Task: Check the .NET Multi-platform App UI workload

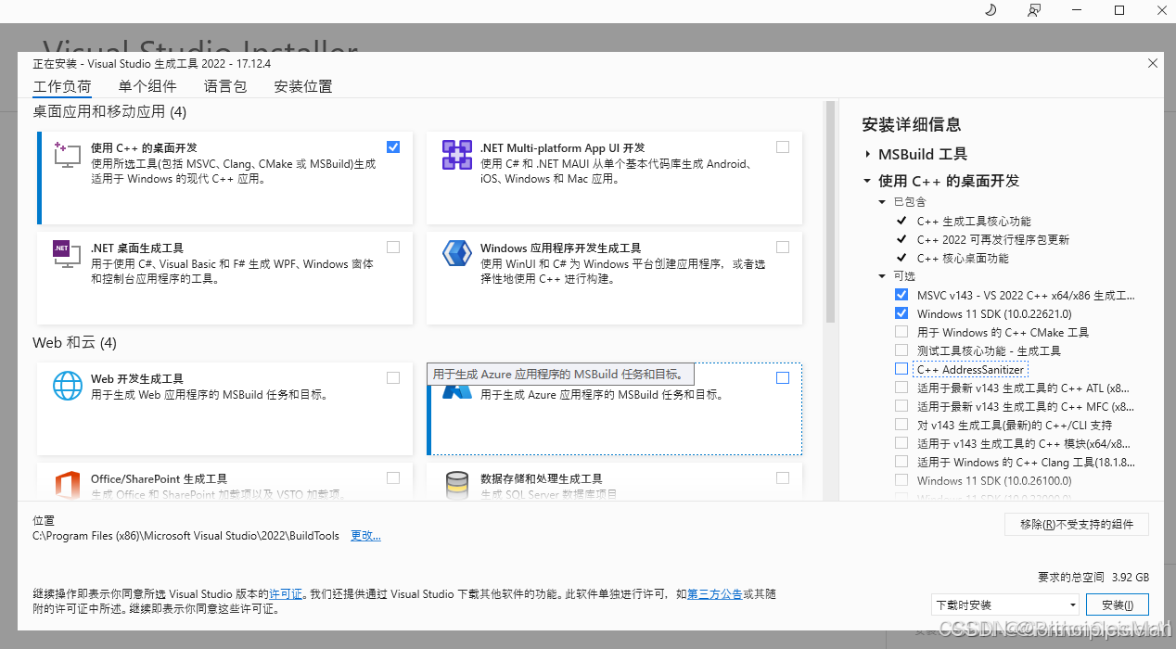Action: 783,146
